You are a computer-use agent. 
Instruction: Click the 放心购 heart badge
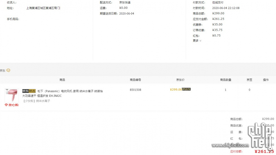12,105
